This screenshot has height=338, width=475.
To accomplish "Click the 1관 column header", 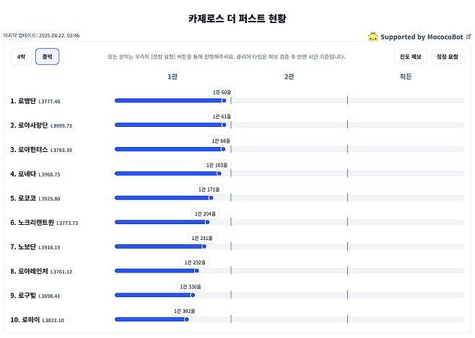I will click(172, 76).
